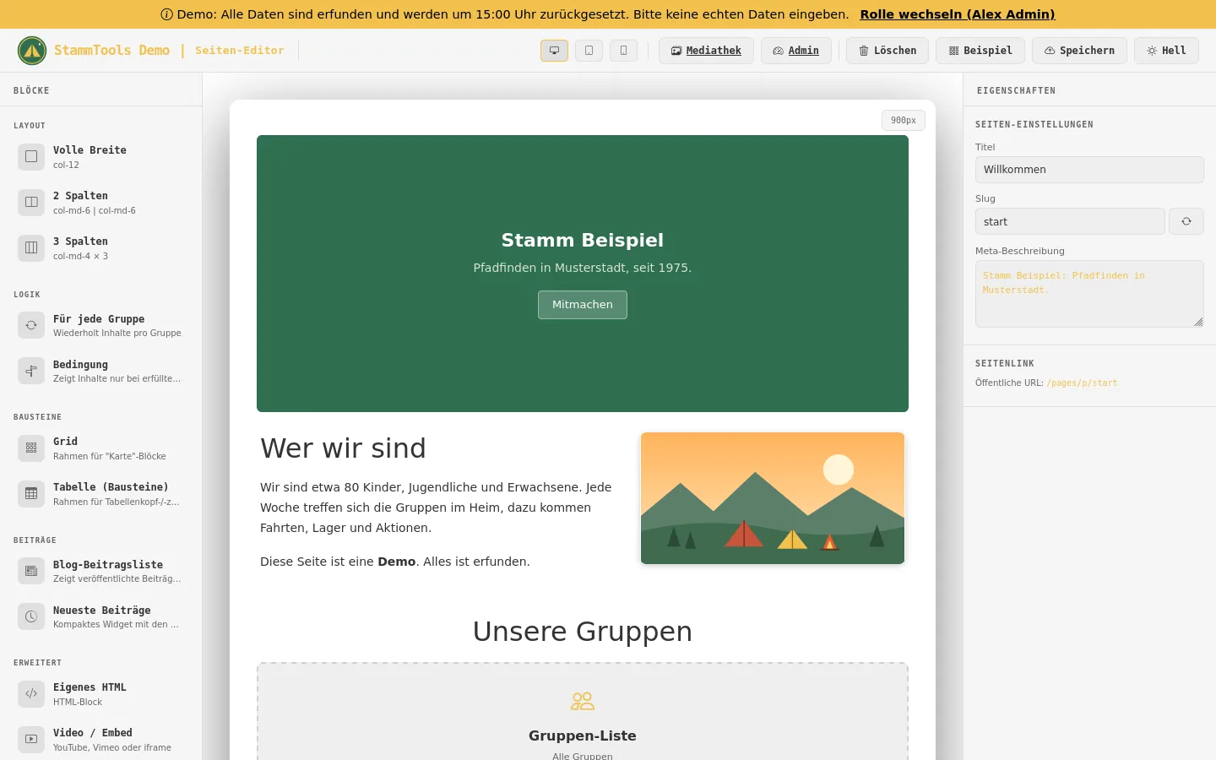Pick the 2 Spalten layout block
The width and height of the screenshot is (1216, 760).
coord(101,202)
